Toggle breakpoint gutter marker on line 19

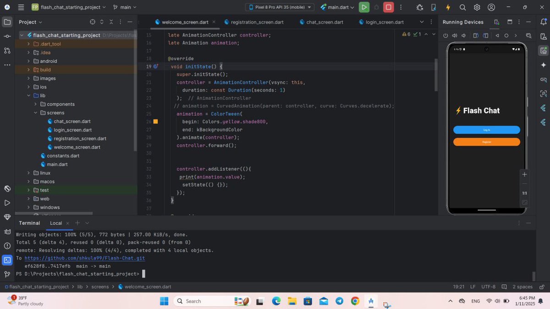pos(156,66)
